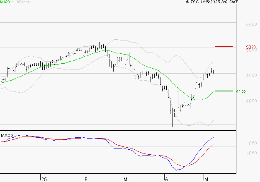This screenshot has height=182, width=260.
Task: Click the -050 MACD axis label
Action: pos(252,153)
